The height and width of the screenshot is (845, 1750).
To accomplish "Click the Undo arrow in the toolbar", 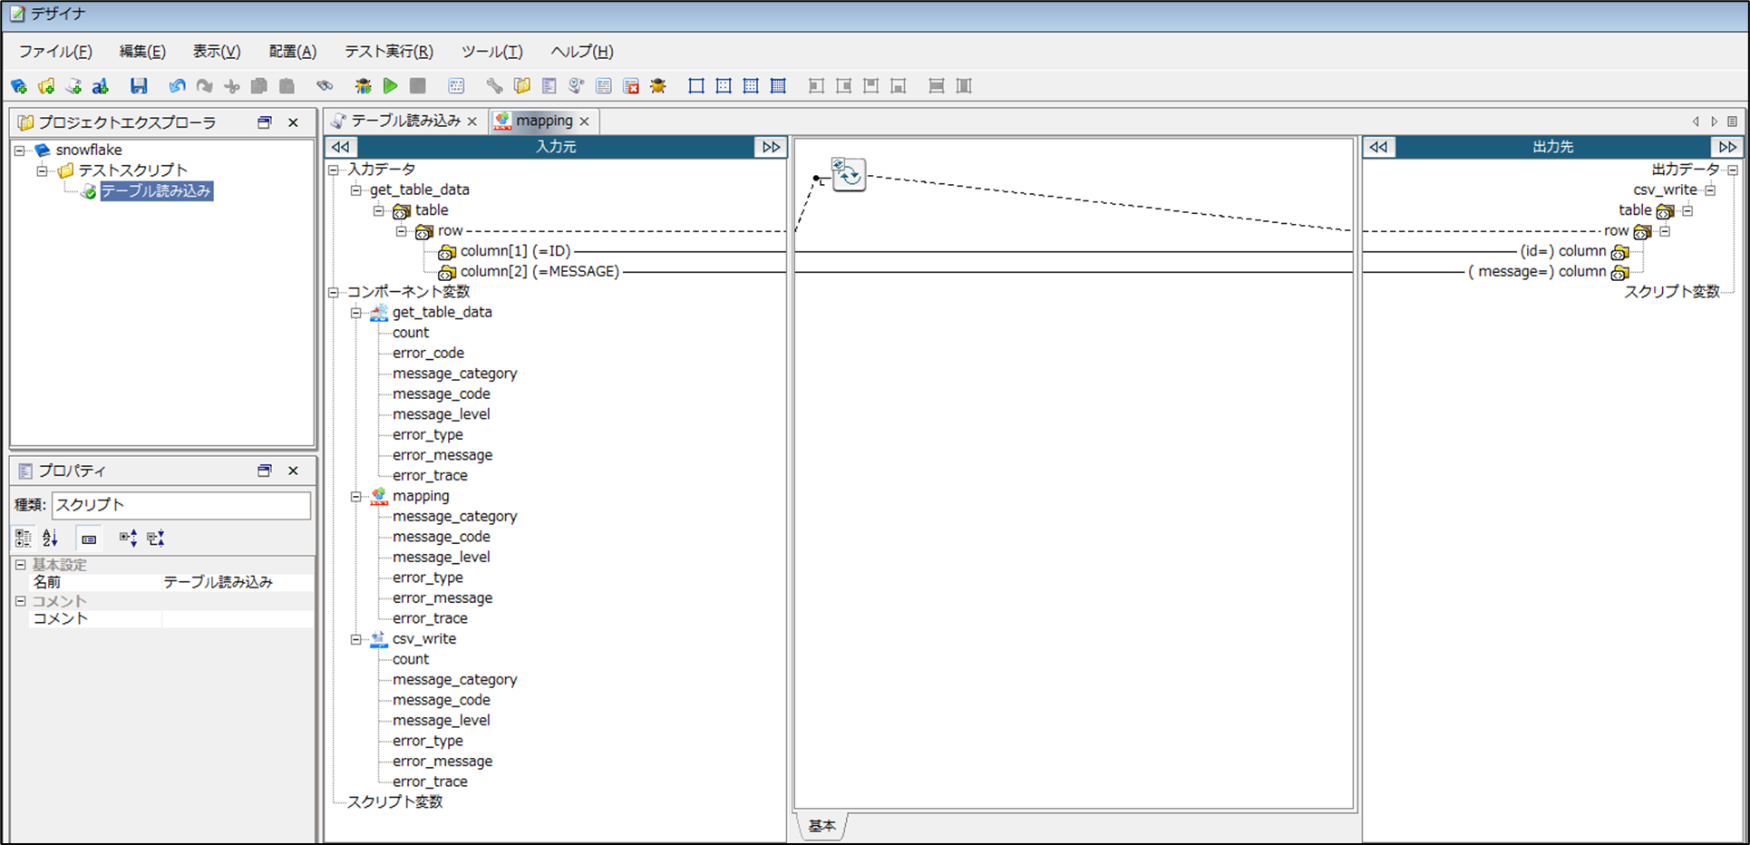I will [177, 86].
